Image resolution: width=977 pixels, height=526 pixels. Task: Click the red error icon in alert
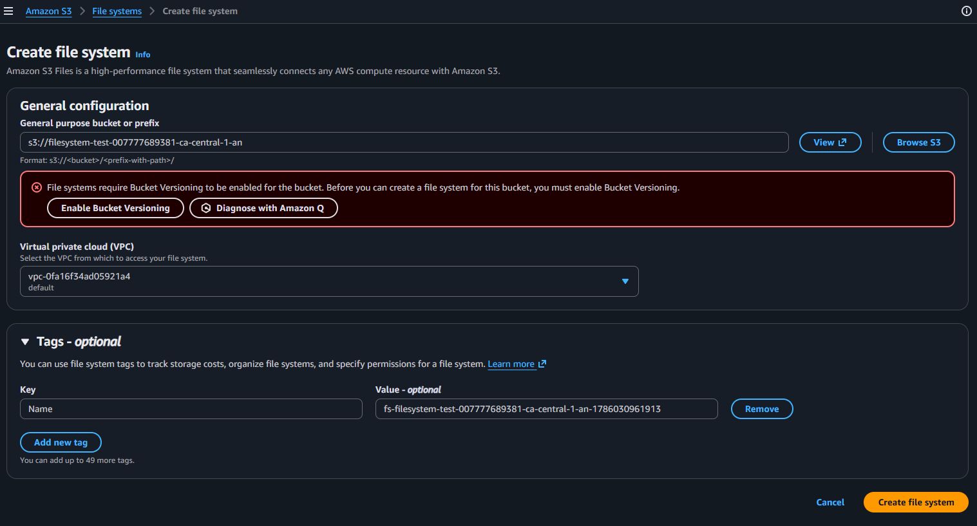coord(37,187)
